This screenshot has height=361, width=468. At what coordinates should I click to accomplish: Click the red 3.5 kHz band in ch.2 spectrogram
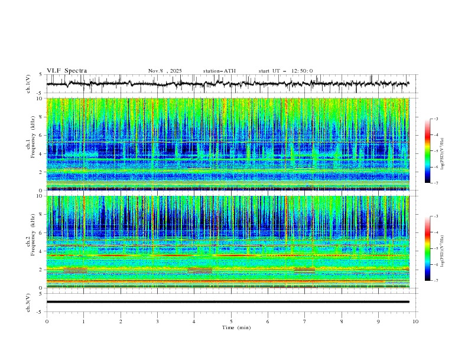[227, 255]
